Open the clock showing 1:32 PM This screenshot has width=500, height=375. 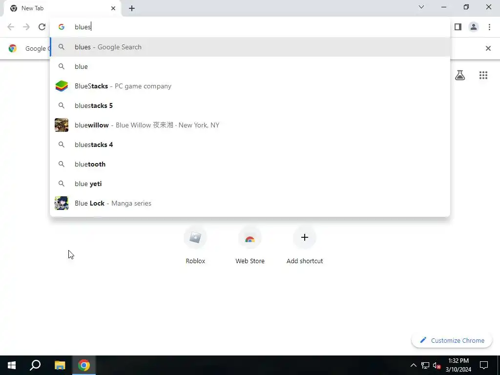[458, 365]
